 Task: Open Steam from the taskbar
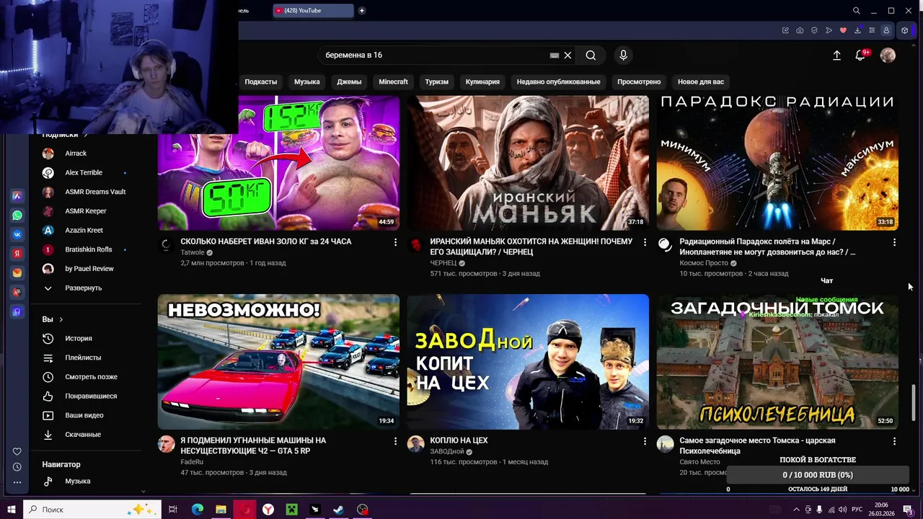[x=338, y=510]
